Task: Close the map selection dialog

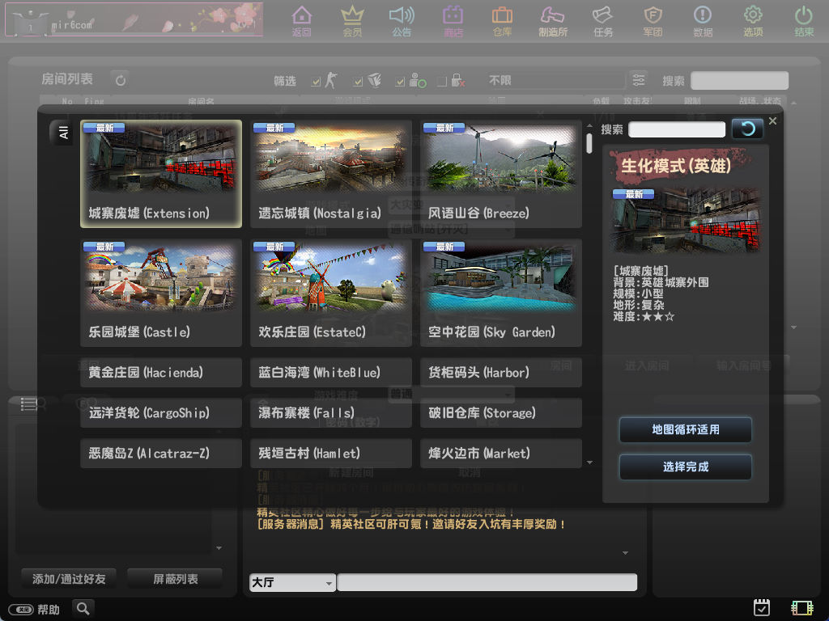Action: tap(772, 121)
